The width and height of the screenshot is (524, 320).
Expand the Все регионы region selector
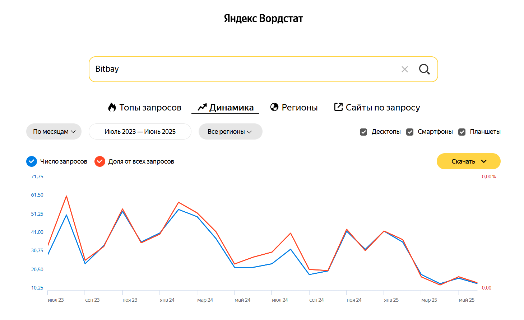230,132
